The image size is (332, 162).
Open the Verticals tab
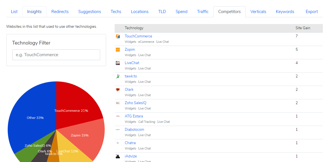click(258, 12)
